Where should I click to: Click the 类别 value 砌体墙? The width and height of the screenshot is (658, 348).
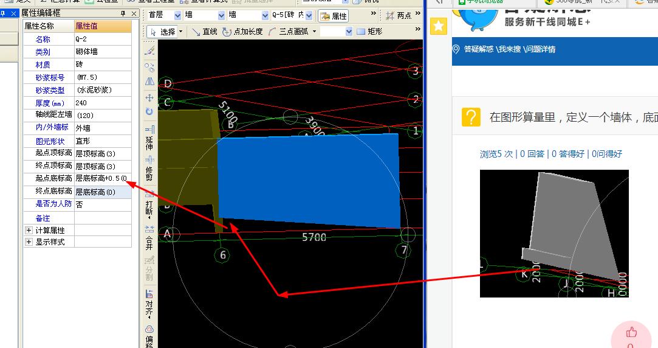pyautogui.click(x=103, y=52)
